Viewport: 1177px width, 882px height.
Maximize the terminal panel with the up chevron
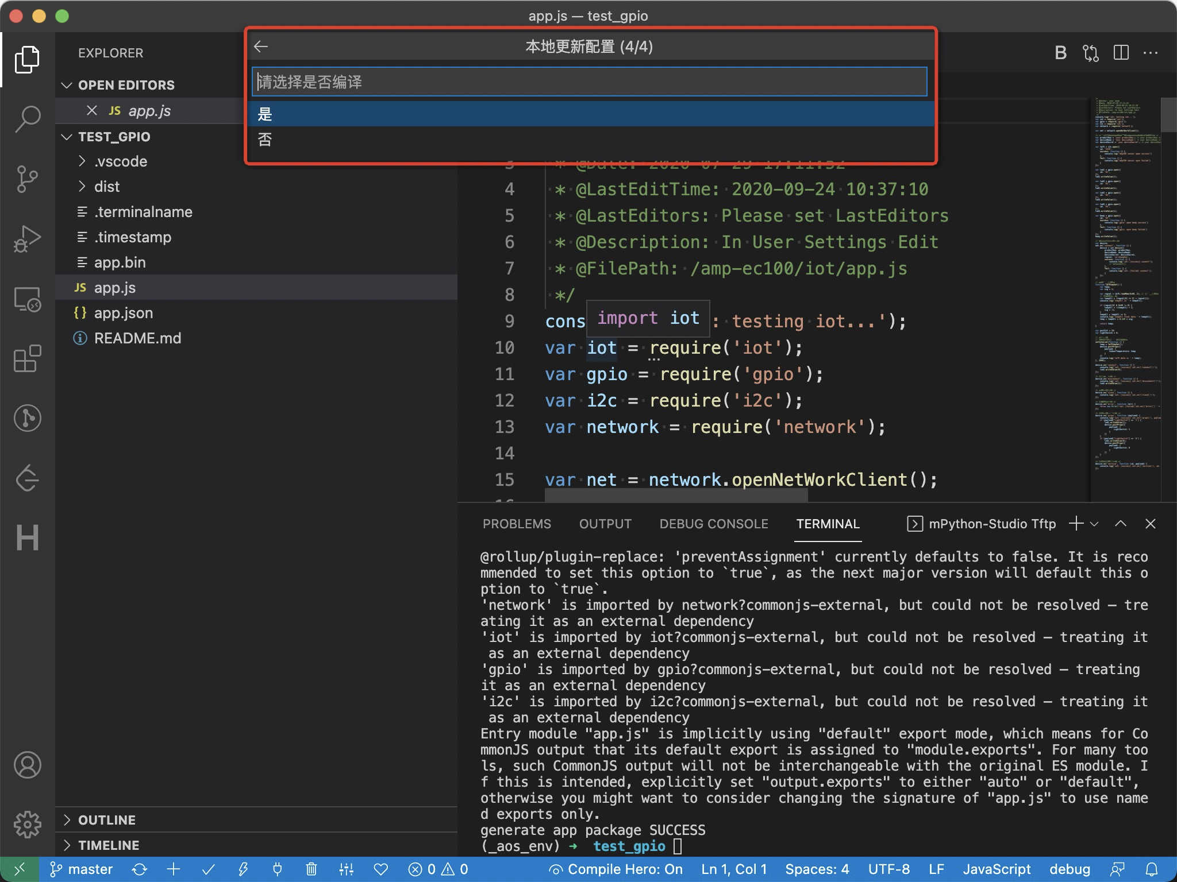click(1121, 524)
